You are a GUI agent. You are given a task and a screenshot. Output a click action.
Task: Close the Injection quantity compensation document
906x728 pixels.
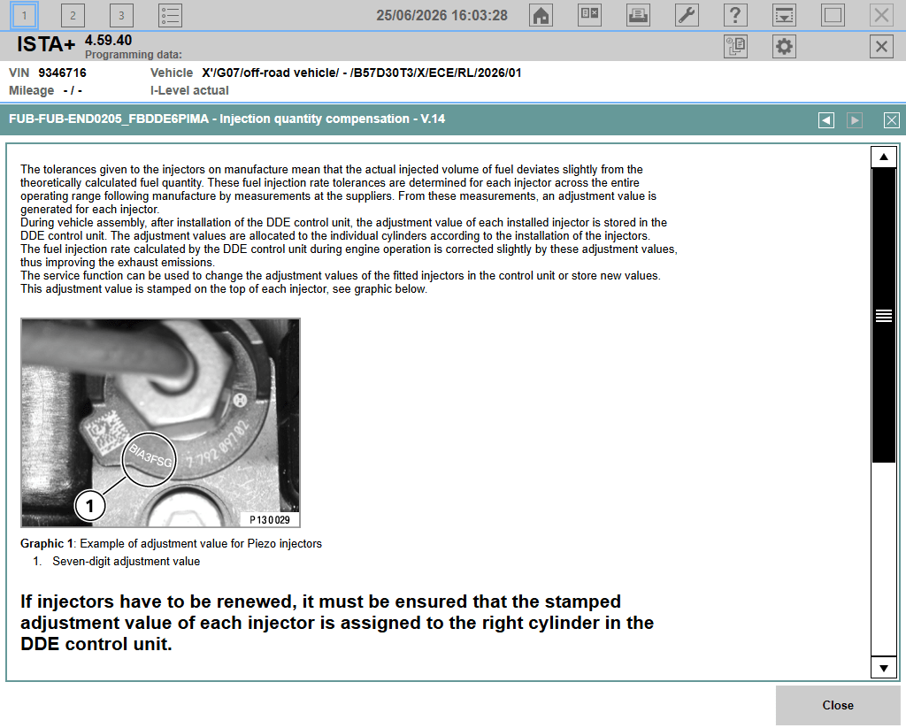coord(891,120)
